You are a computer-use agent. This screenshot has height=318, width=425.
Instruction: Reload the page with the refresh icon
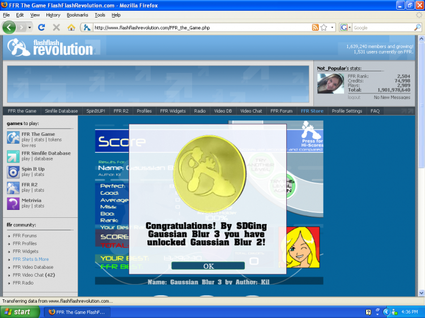pos(41,27)
